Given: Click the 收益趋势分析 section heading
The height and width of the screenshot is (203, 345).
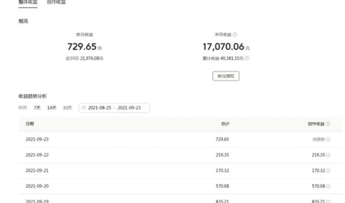Looking at the screenshot, I should (33, 96).
